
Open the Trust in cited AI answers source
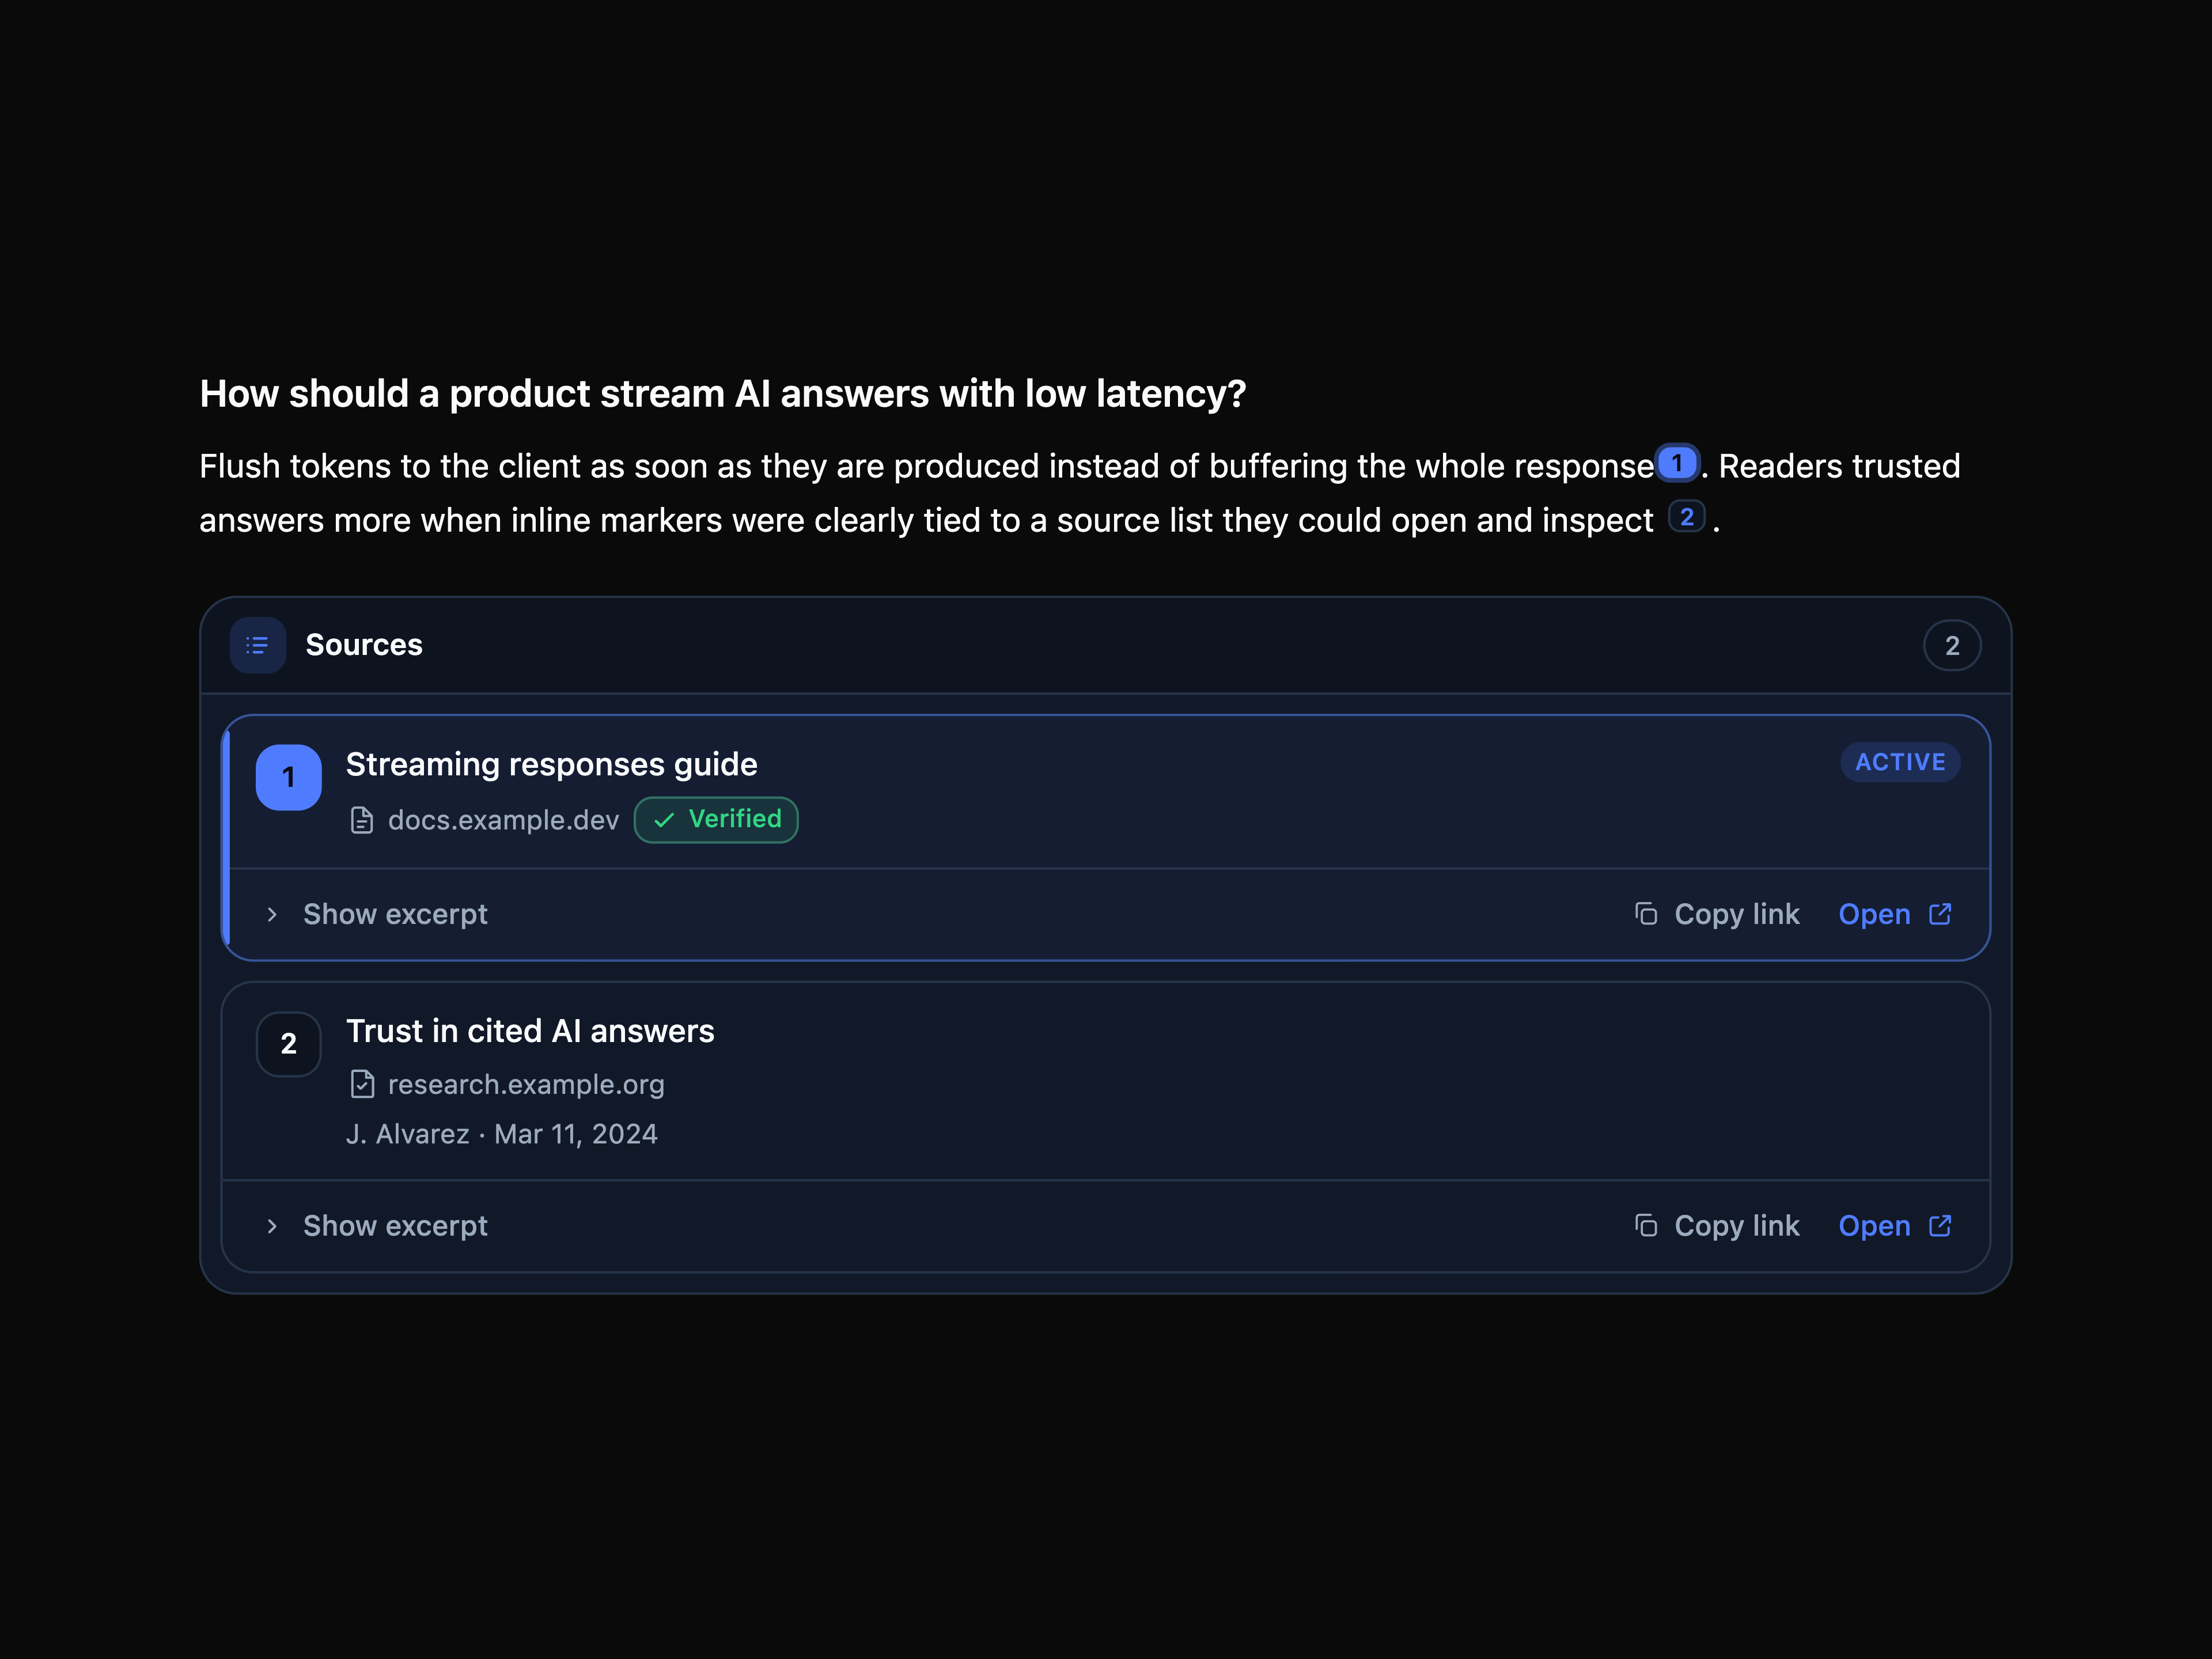click(x=1895, y=1226)
